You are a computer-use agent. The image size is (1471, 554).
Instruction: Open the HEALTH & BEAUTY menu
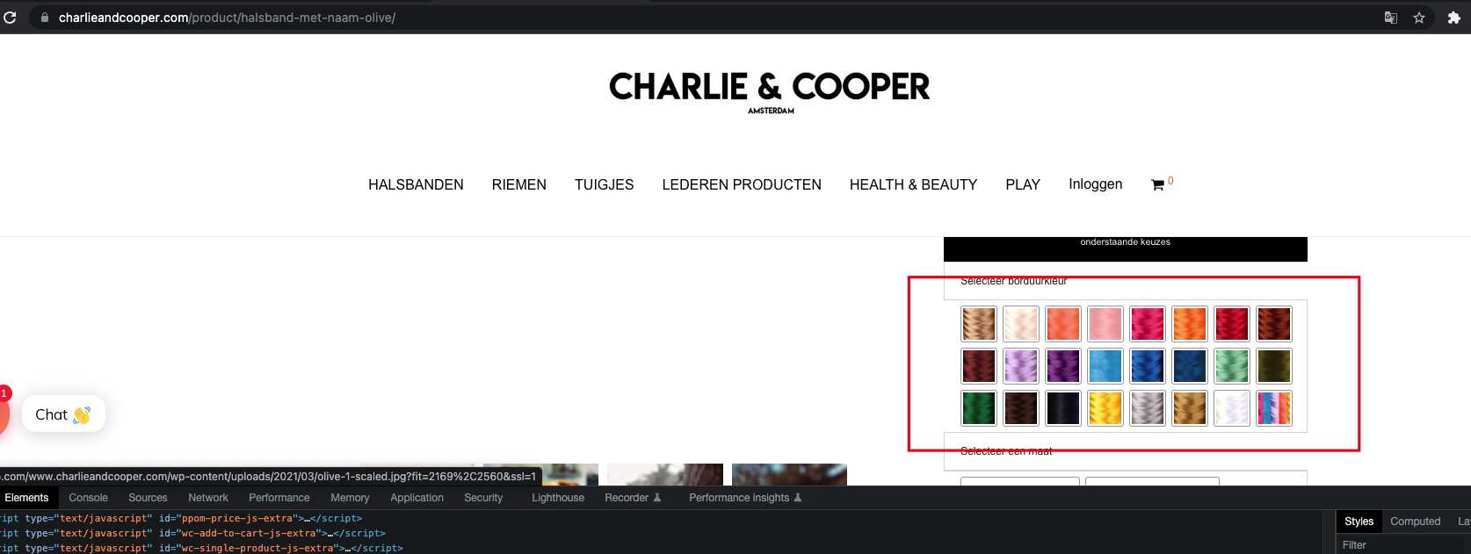(913, 184)
